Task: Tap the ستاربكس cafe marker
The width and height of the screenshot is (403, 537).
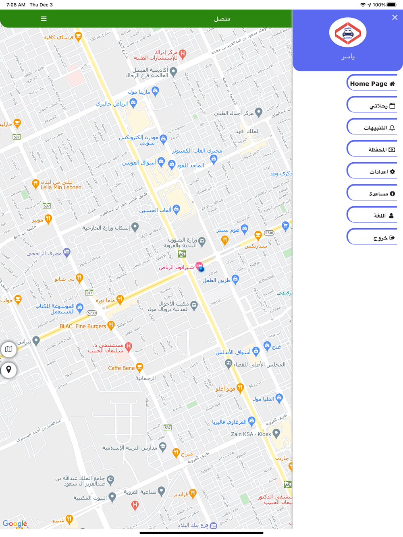Action: click(258, 235)
